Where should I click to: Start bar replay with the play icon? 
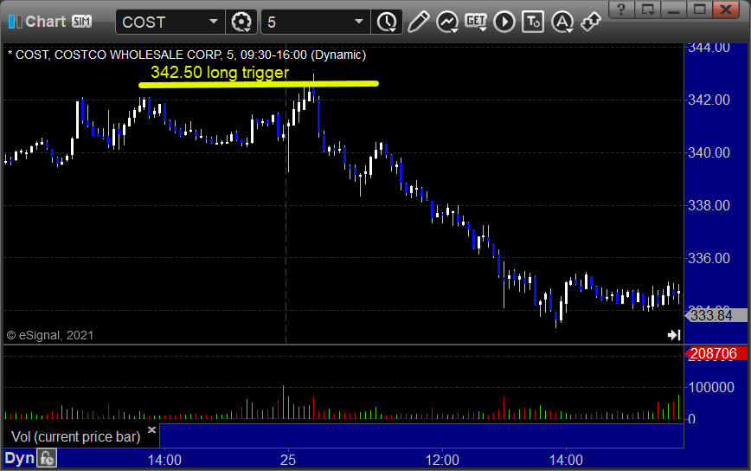point(504,22)
